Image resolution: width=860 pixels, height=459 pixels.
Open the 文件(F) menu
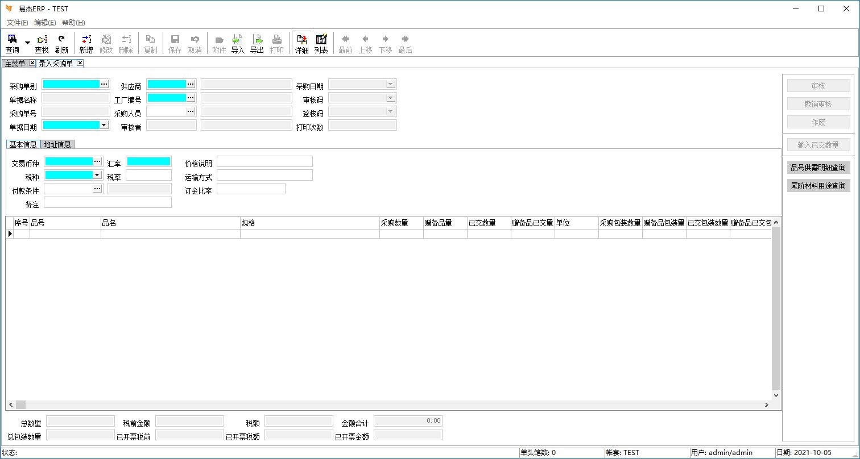coord(17,23)
